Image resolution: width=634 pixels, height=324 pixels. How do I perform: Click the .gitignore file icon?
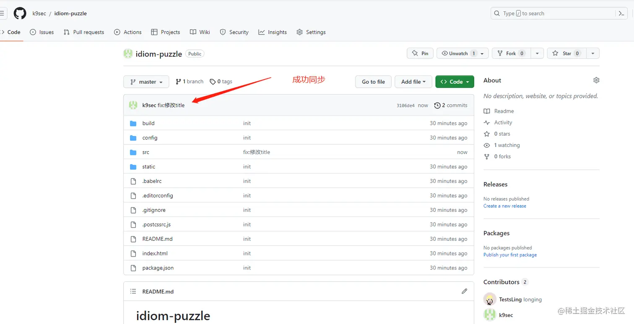133,210
